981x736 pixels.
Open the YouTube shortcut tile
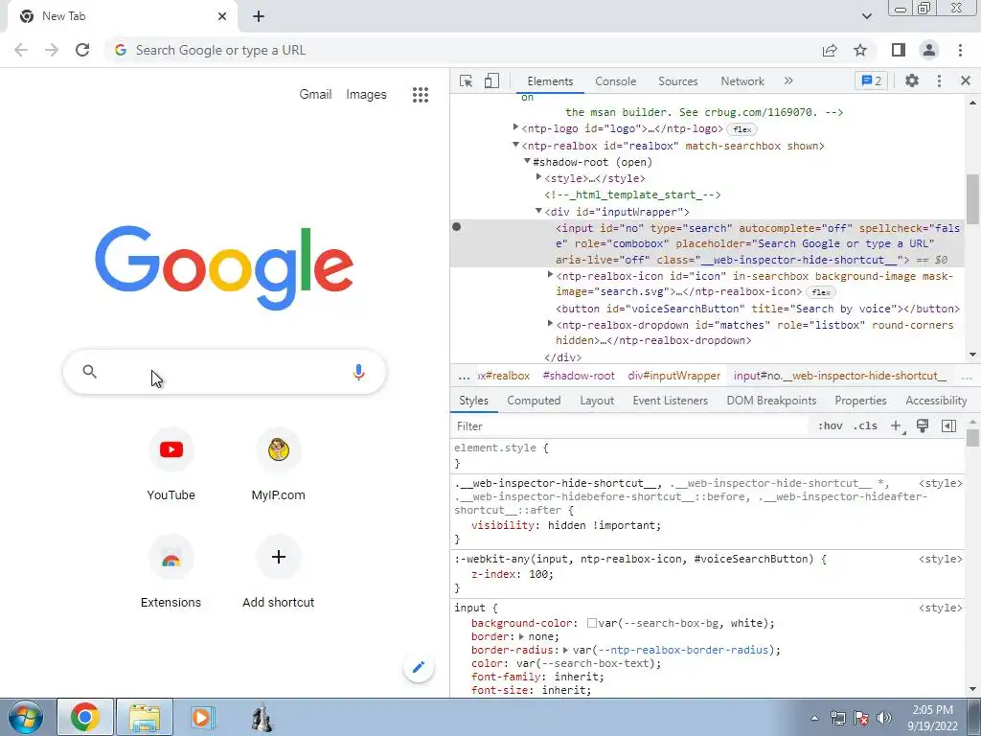click(171, 465)
